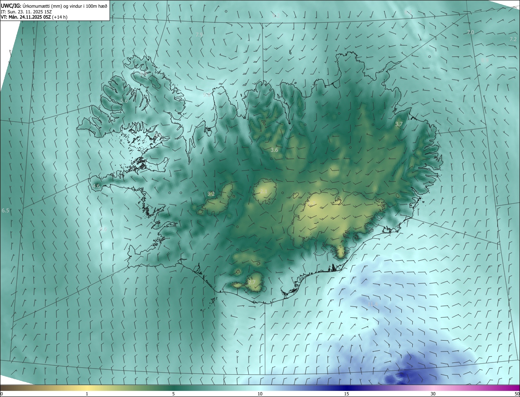Screen dimensions: 520x397
Task: Select the 4.6 value on the western peninsula
Action: click(x=96, y=186)
